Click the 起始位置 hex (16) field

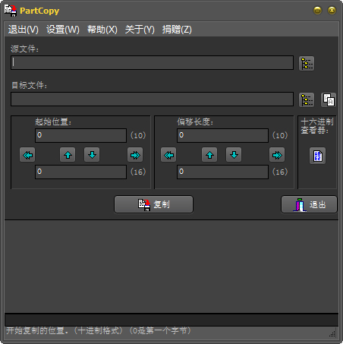[x=80, y=172]
